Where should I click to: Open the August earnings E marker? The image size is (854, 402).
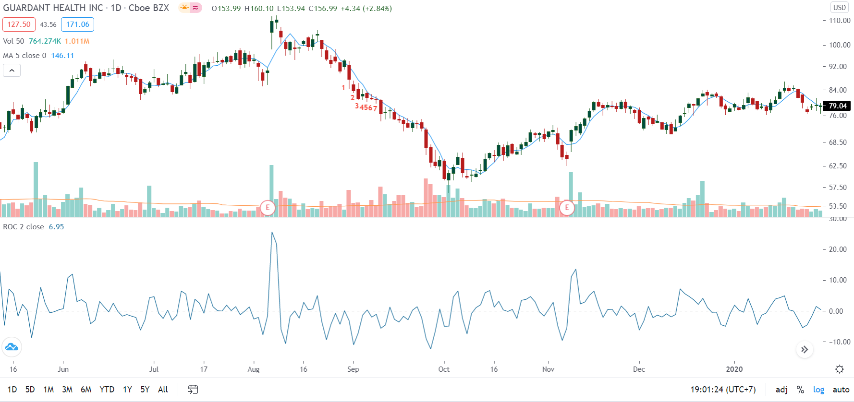coord(268,208)
